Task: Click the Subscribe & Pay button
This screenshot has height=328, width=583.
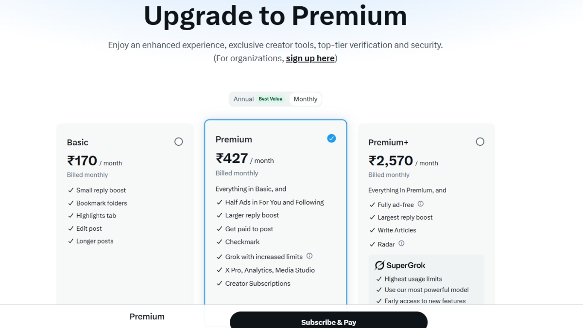Action: pyautogui.click(x=328, y=322)
